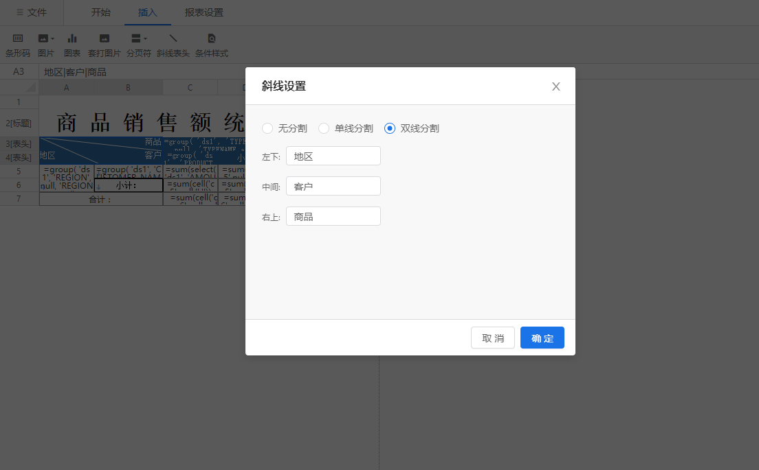
Task: Select the 2[标题] row header
Action: tap(19, 124)
